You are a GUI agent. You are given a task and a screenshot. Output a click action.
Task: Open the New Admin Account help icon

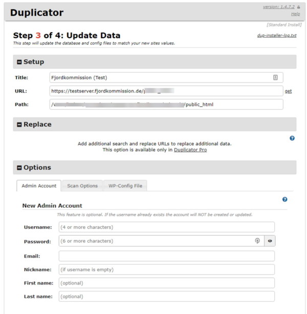coord(284,199)
